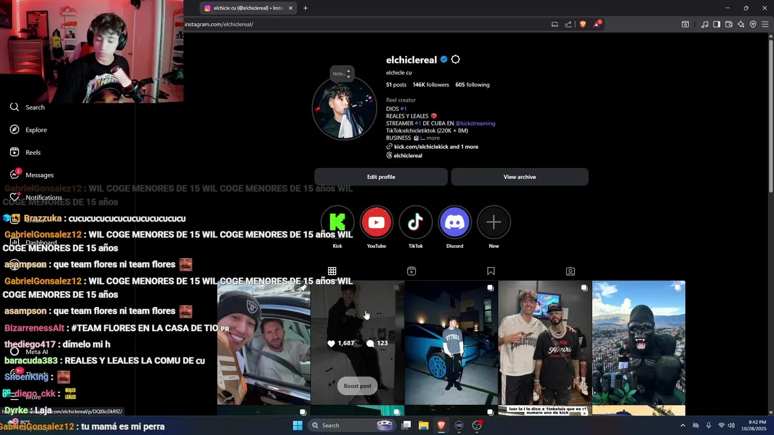Open Search in Instagram sidebar
Image resolution: width=774 pixels, height=435 pixels.
pyautogui.click(x=27, y=107)
